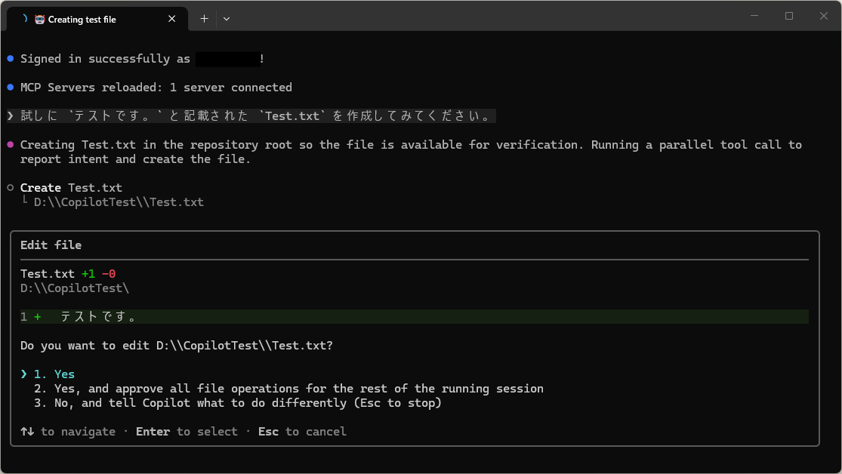Click the magenta bullet beside "Creating Test.txt" message
This screenshot has width=842, height=474.
point(10,145)
